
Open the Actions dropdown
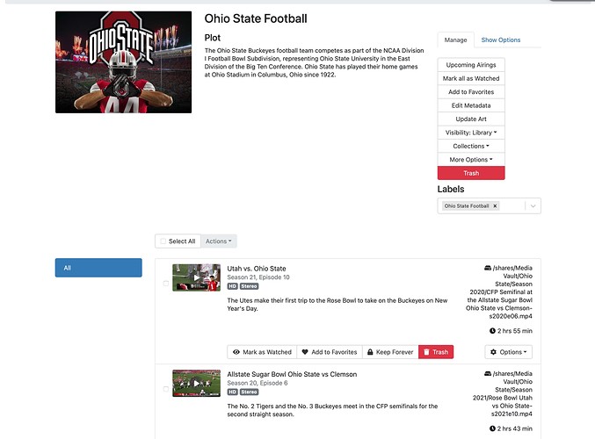click(x=219, y=241)
